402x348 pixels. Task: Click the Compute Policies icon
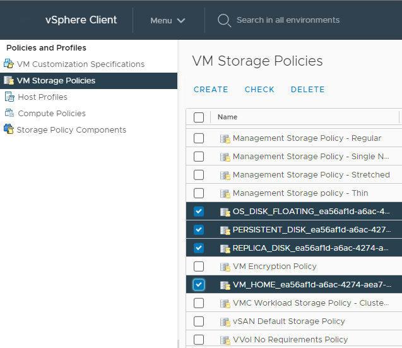9,114
